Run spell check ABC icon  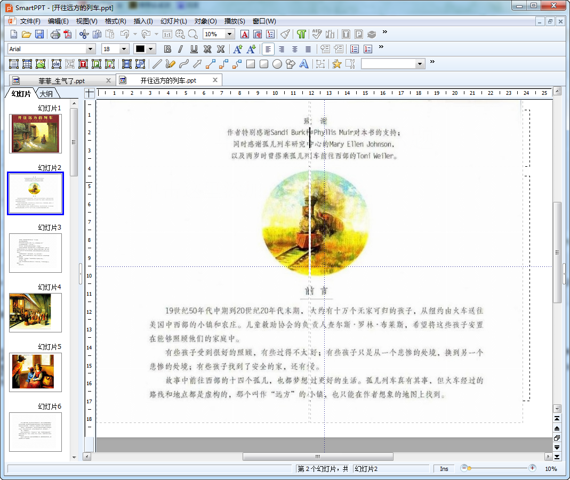(x=317, y=34)
